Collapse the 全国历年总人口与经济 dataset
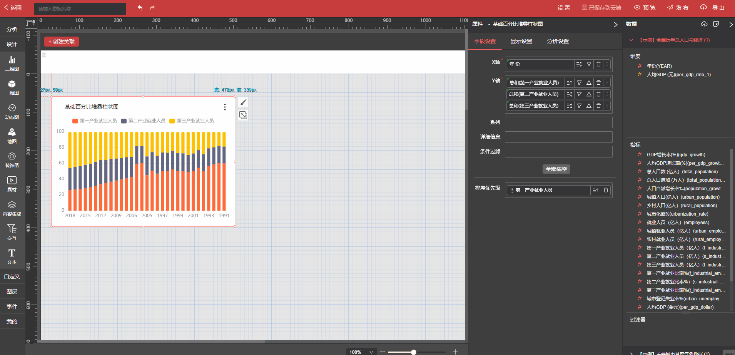This screenshot has height=355, width=735. tap(631, 40)
